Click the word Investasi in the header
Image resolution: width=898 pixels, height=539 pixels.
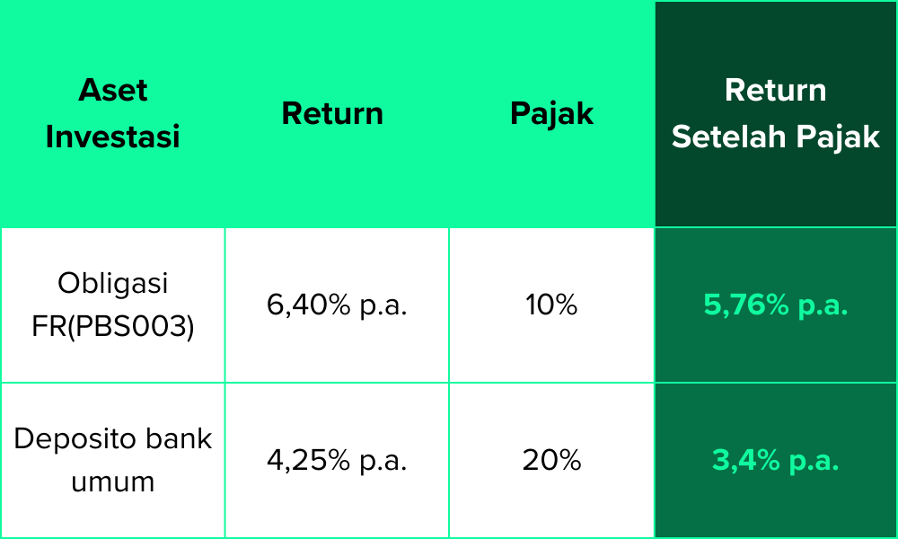(x=112, y=137)
